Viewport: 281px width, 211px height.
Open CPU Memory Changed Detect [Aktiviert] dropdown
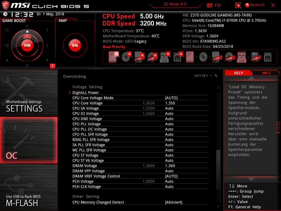click(174, 202)
